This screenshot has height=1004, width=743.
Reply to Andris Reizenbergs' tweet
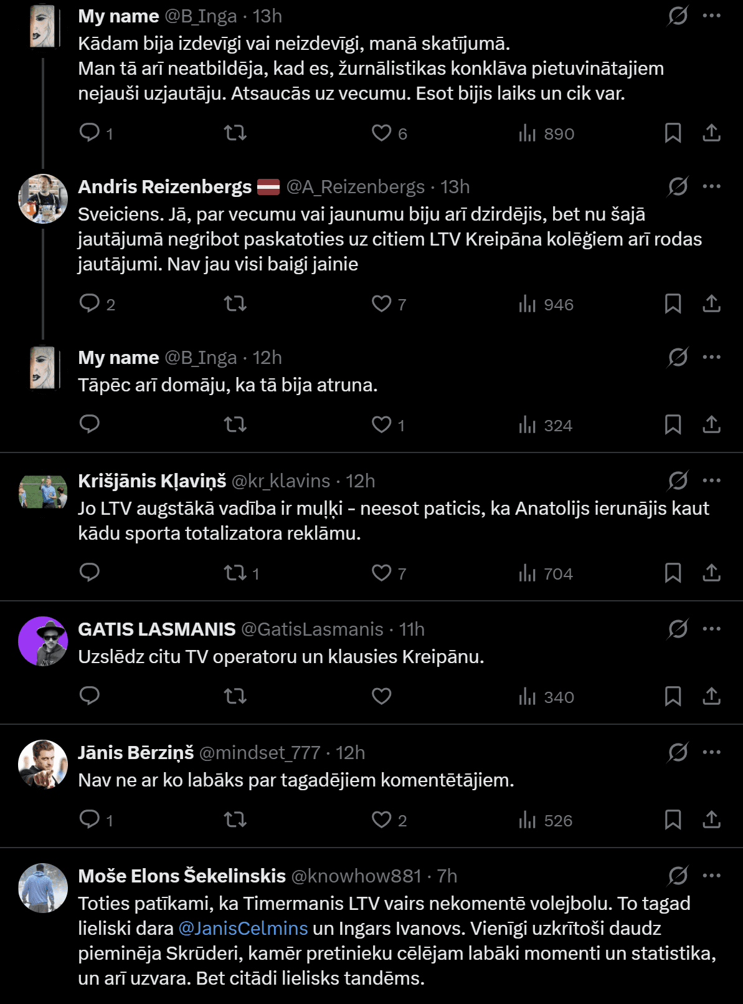click(x=90, y=304)
